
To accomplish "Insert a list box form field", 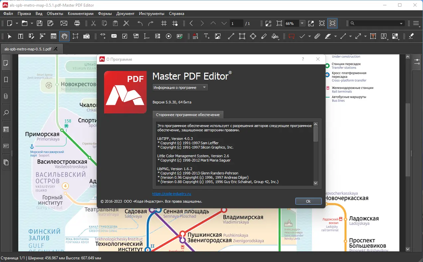I will [157, 36].
